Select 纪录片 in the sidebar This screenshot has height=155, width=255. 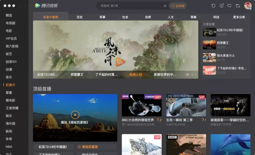click(11, 85)
